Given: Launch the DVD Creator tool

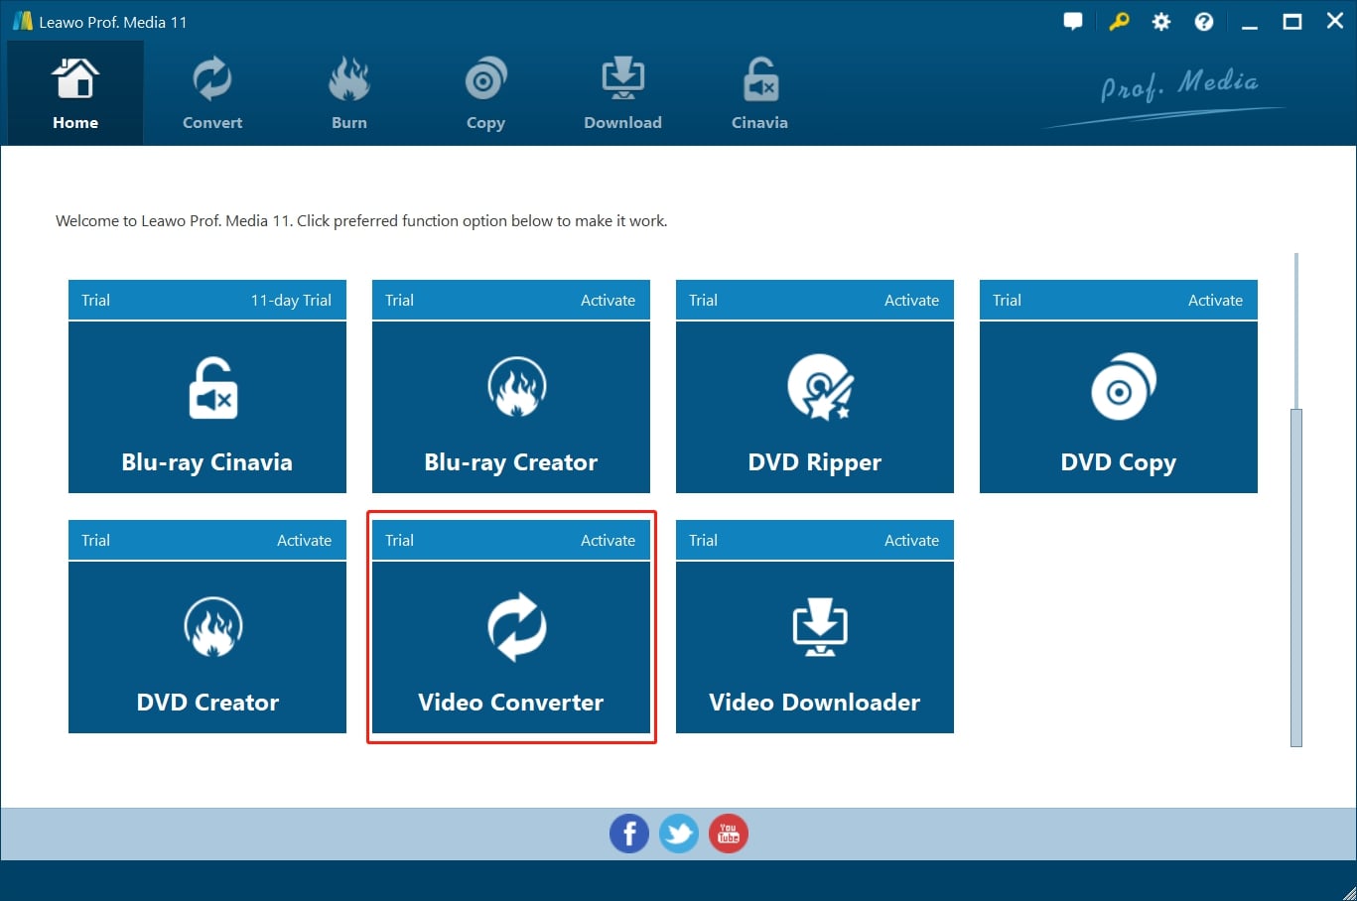Looking at the screenshot, I should (x=206, y=648).
